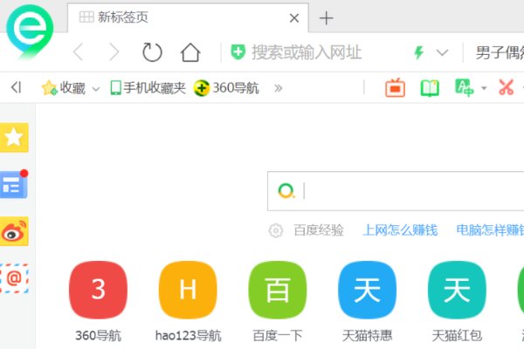Go forward with the forward arrow

tap(114, 52)
